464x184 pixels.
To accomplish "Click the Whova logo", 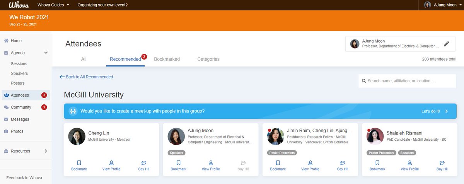I will coord(19,5).
